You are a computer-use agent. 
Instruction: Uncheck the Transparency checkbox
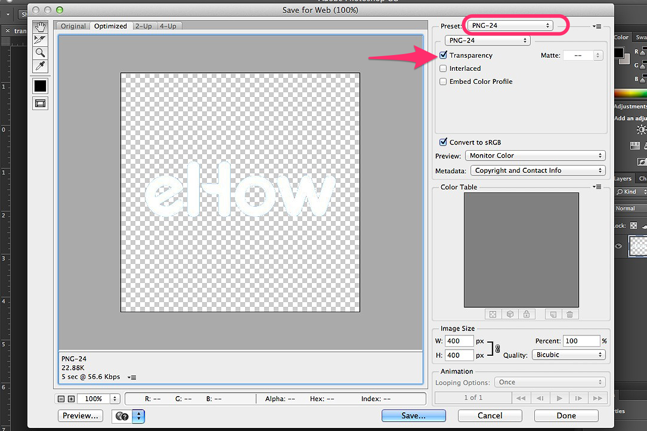443,55
